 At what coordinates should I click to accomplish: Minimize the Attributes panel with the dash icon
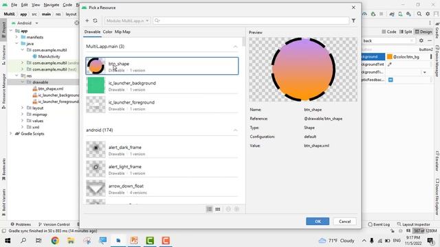tap(430, 40)
